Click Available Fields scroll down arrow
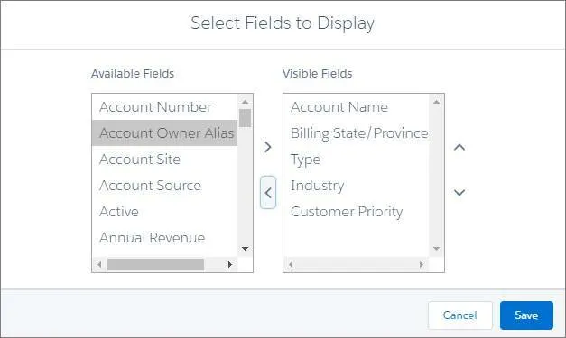The width and height of the screenshot is (566, 338). point(246,249)
